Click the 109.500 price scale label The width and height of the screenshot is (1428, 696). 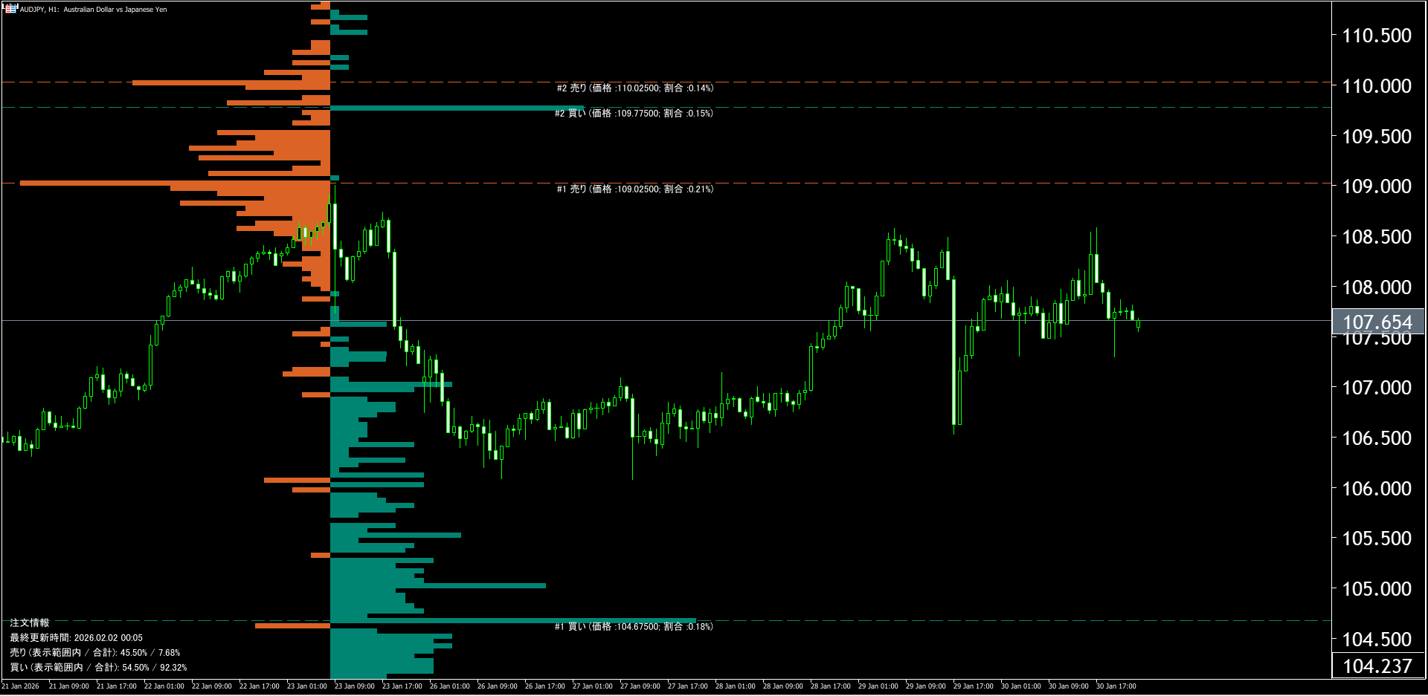tap(1377, 137)
